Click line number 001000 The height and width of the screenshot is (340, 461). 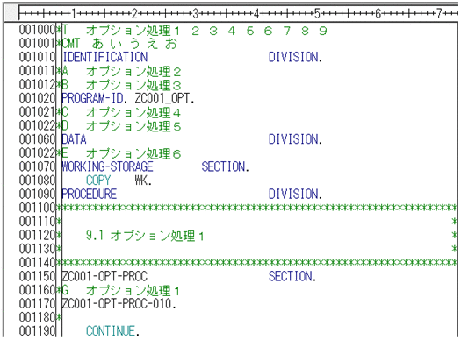click(x=37, y=30)
